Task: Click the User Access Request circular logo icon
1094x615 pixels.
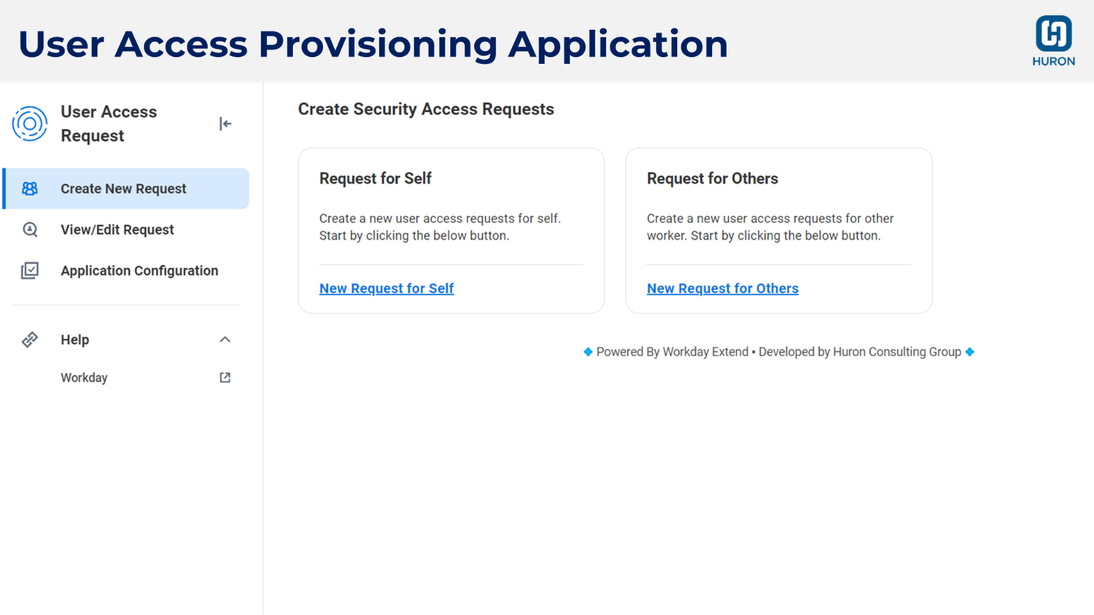Action: (29, 124)
